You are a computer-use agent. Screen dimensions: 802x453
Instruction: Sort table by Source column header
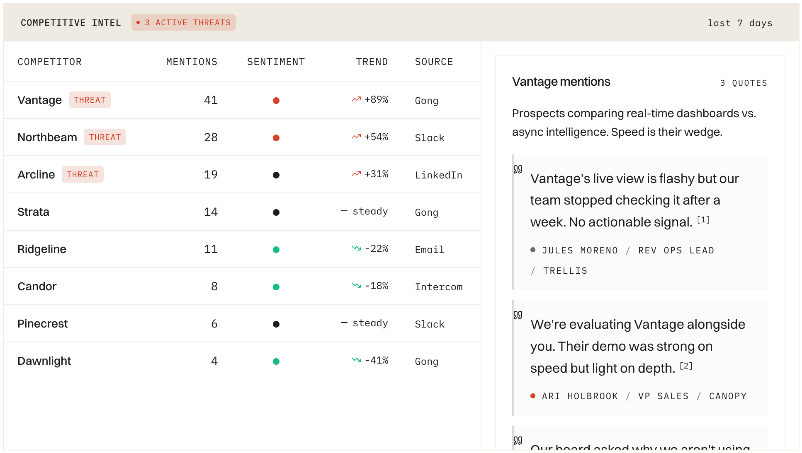[x=434, y=62]
